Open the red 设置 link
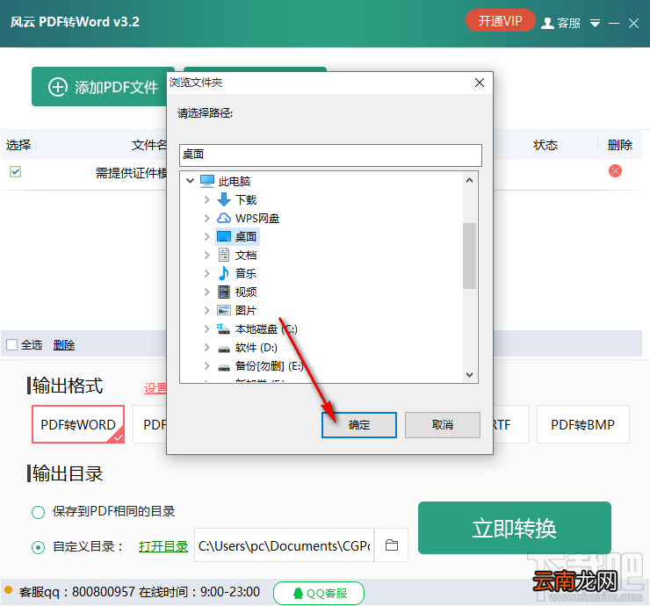The height and width of the screenshot is (606, 650). (155, 388)
